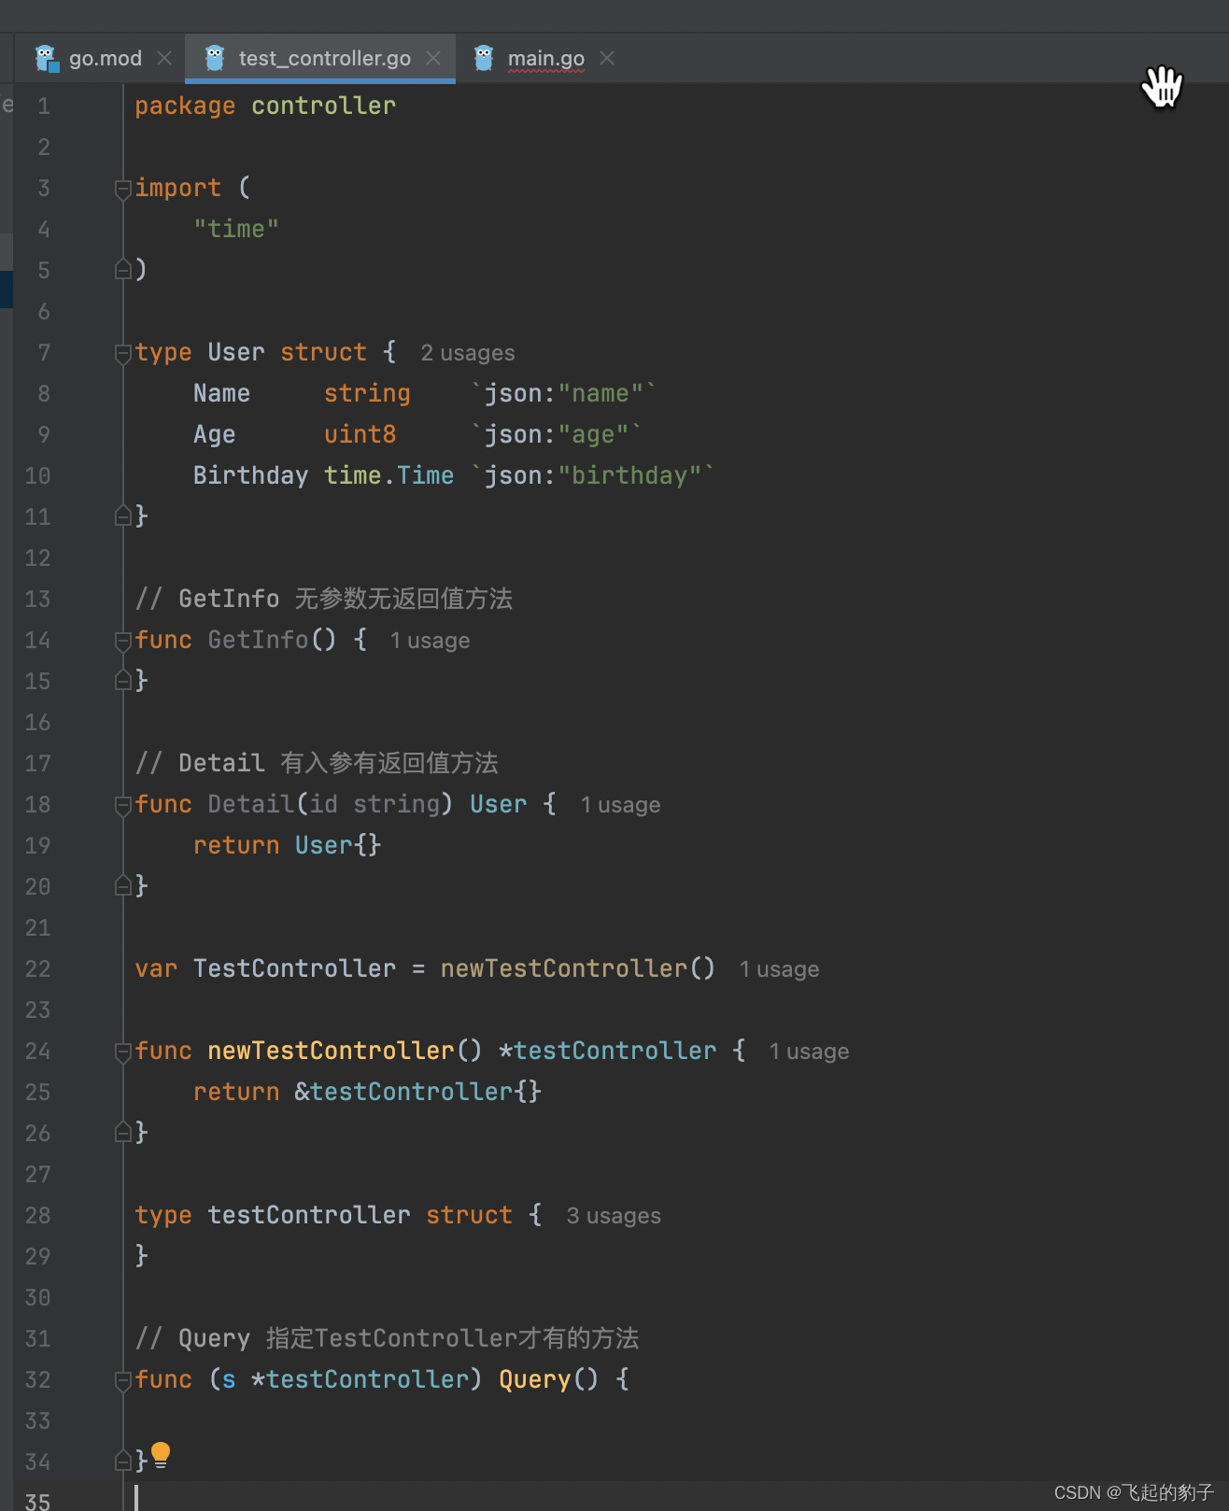Click the Query method closing fold marker

(122, 1462)
